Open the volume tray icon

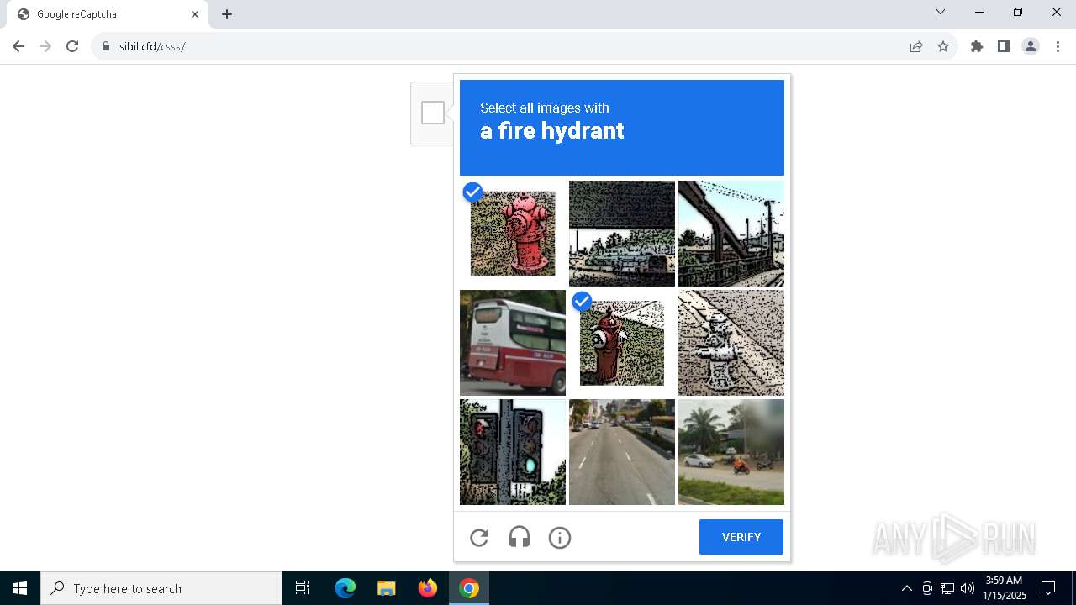968,588
